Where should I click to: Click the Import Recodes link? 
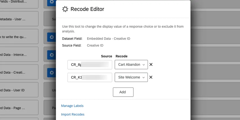[73, 114]
